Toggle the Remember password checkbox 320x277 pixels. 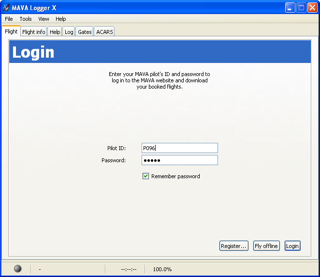tap(145, 176)
